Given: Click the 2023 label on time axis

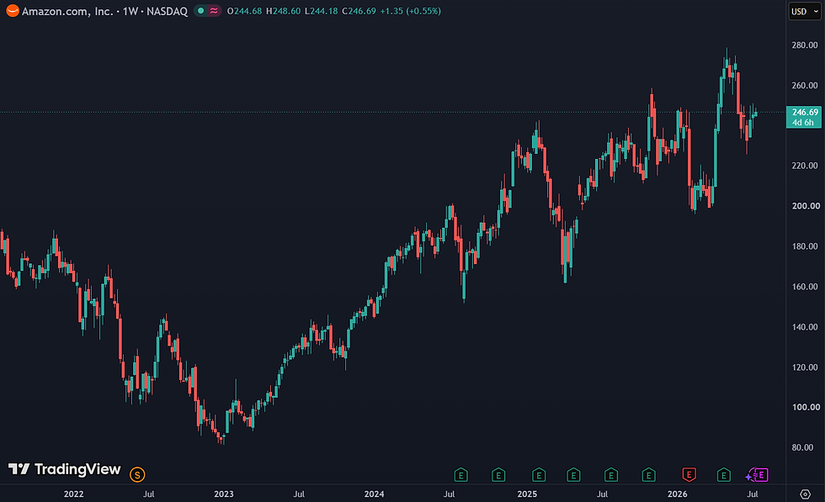Looking at the screenshot, I should (224, 494).
